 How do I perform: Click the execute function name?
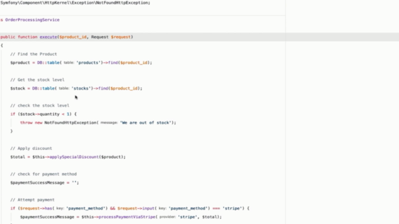pos(49,37)
